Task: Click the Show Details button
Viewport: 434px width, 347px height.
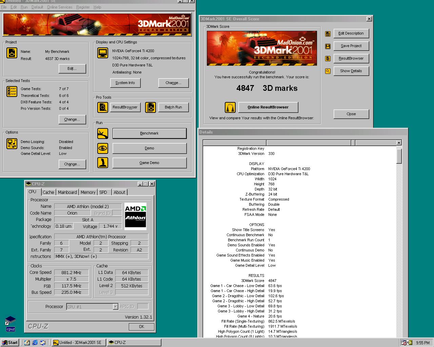Action: 351,71
